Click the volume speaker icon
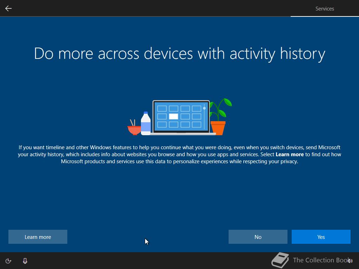Screen dimensions: 359x269 point(350,261)
